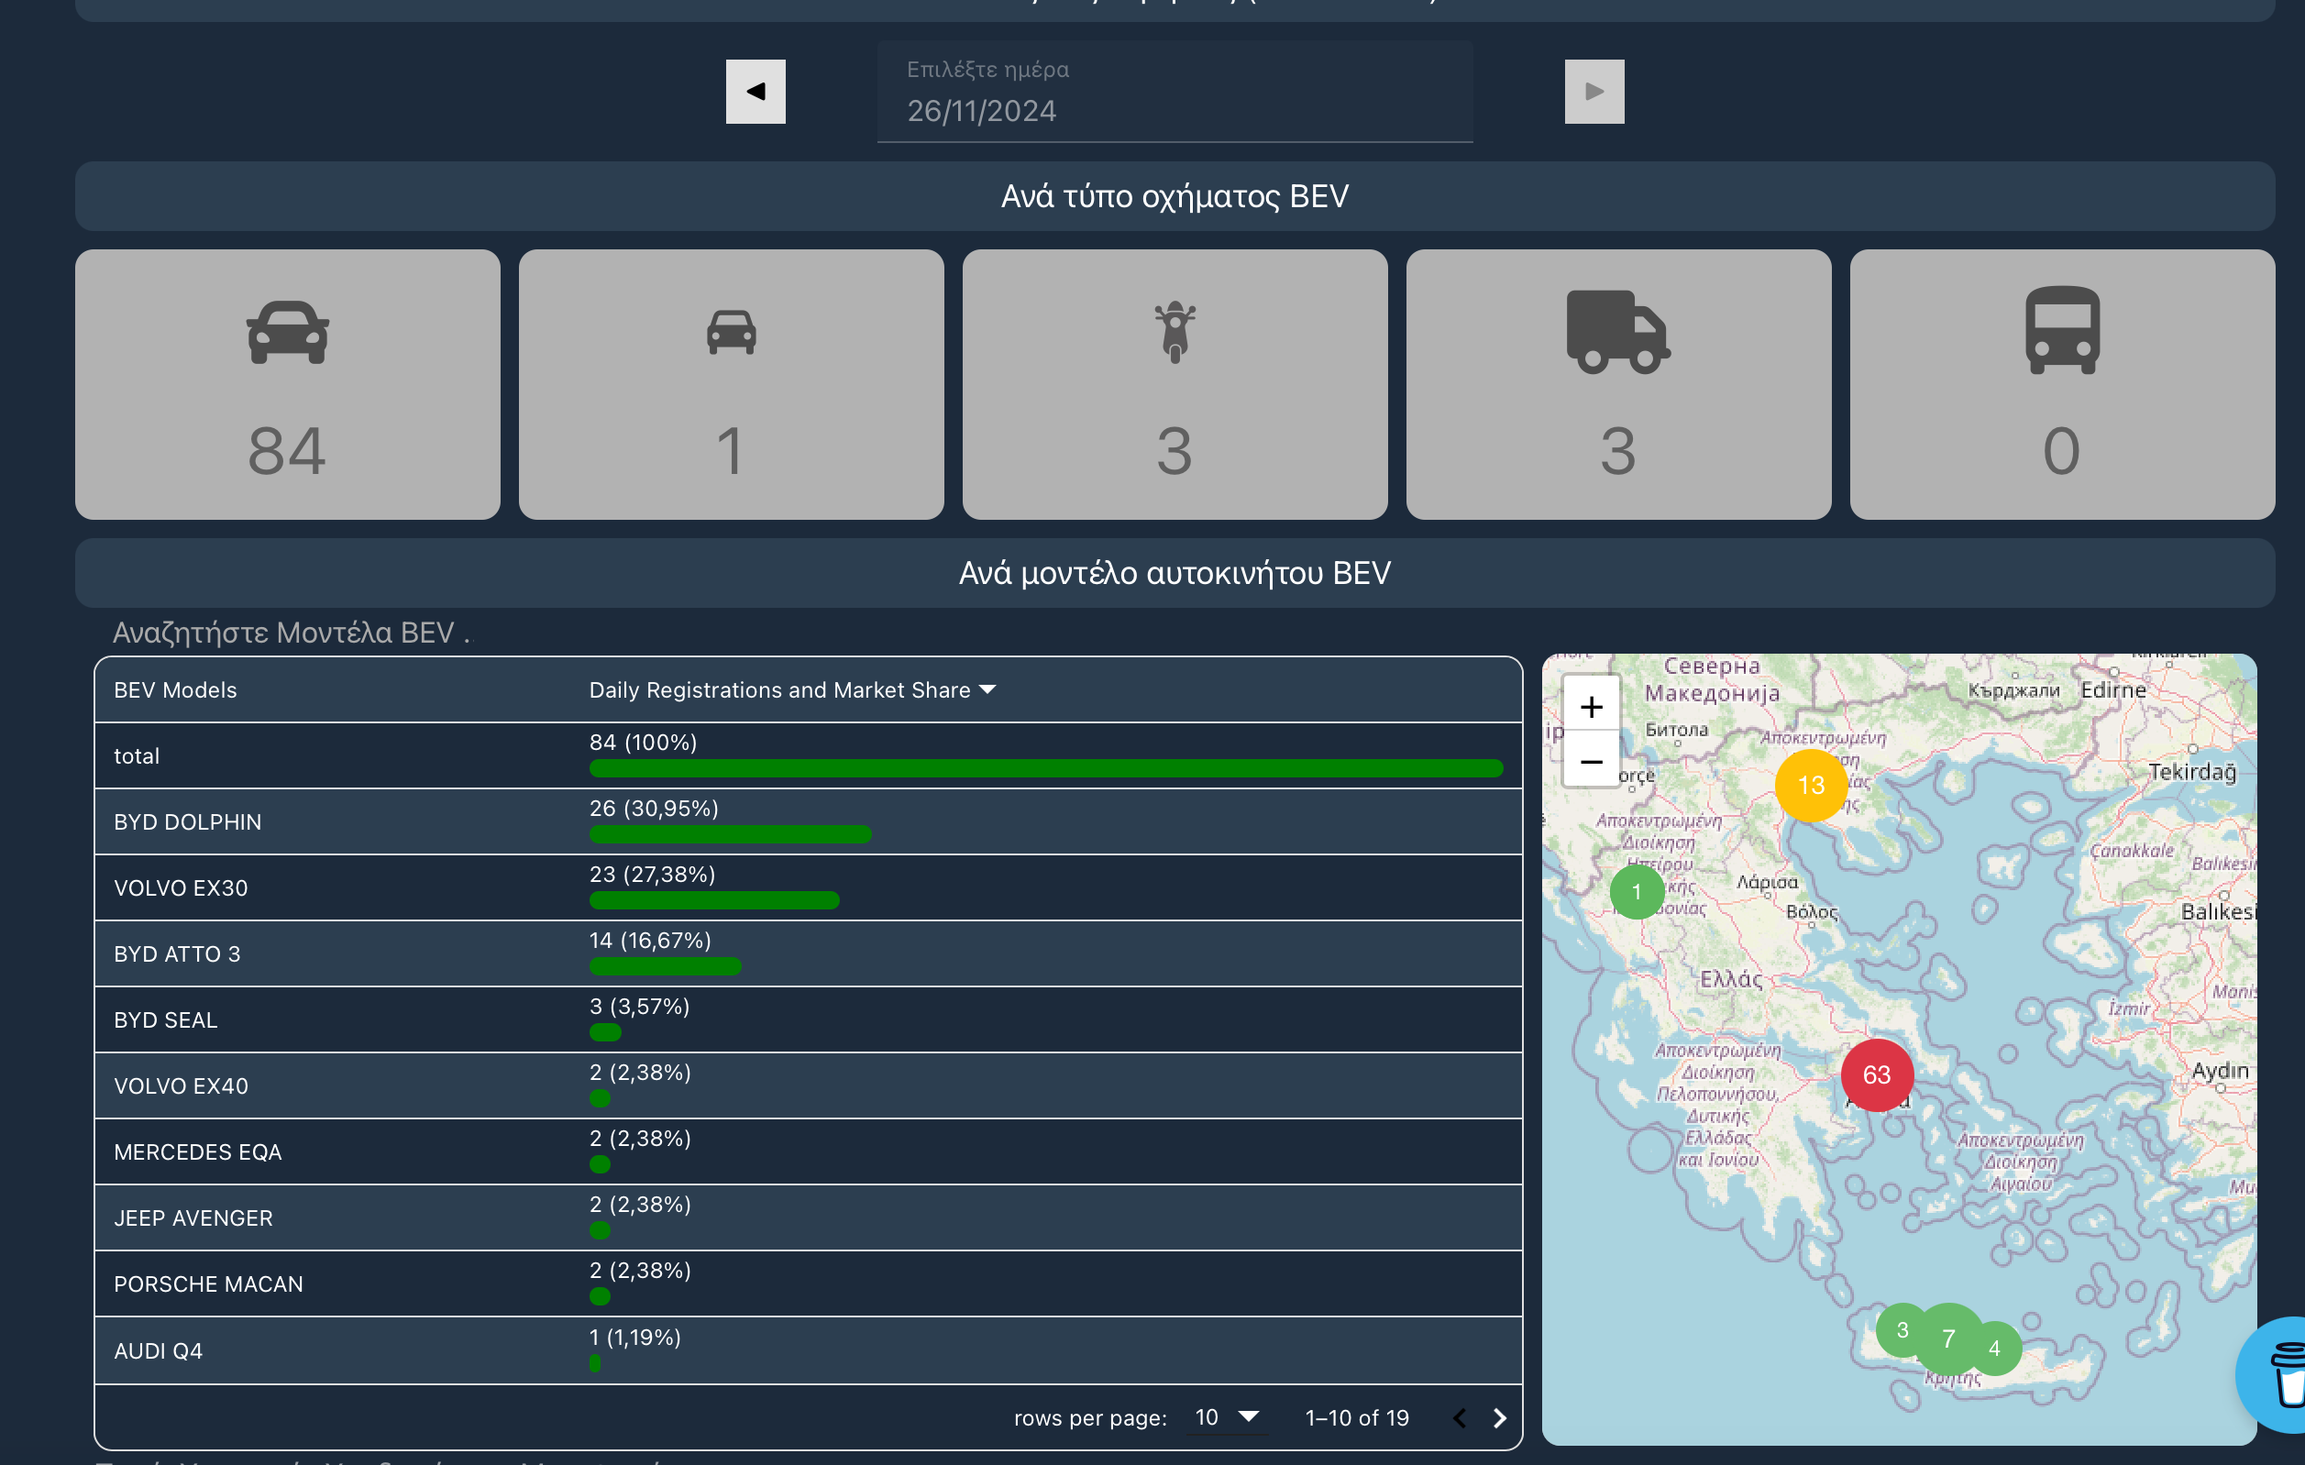Screen dimensions: 2305x1465
Task: Select the VOLVO EX30 row
Action: point(181,888)
